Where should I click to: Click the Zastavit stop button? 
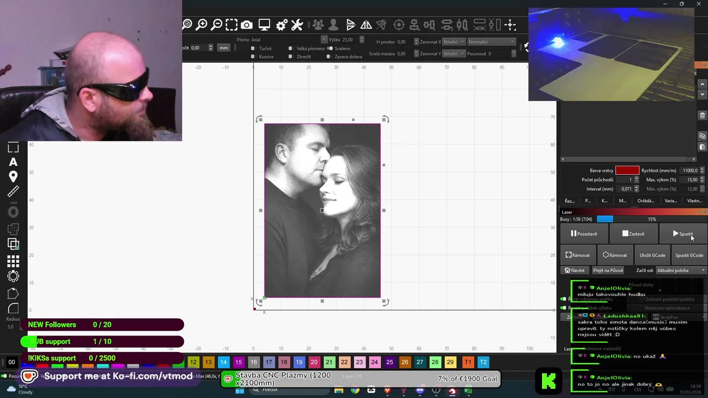coord(633,234)
